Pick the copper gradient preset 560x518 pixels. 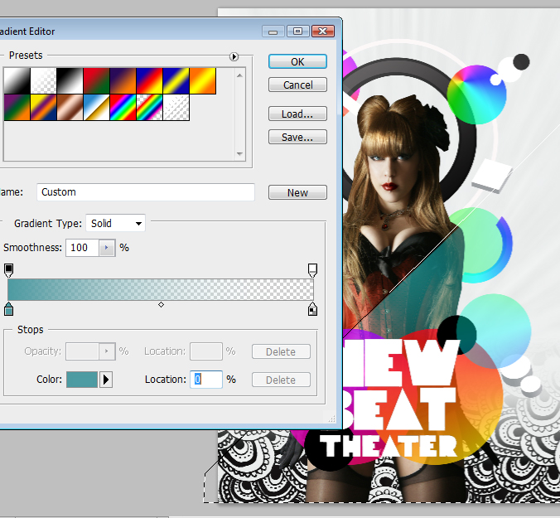69,107
